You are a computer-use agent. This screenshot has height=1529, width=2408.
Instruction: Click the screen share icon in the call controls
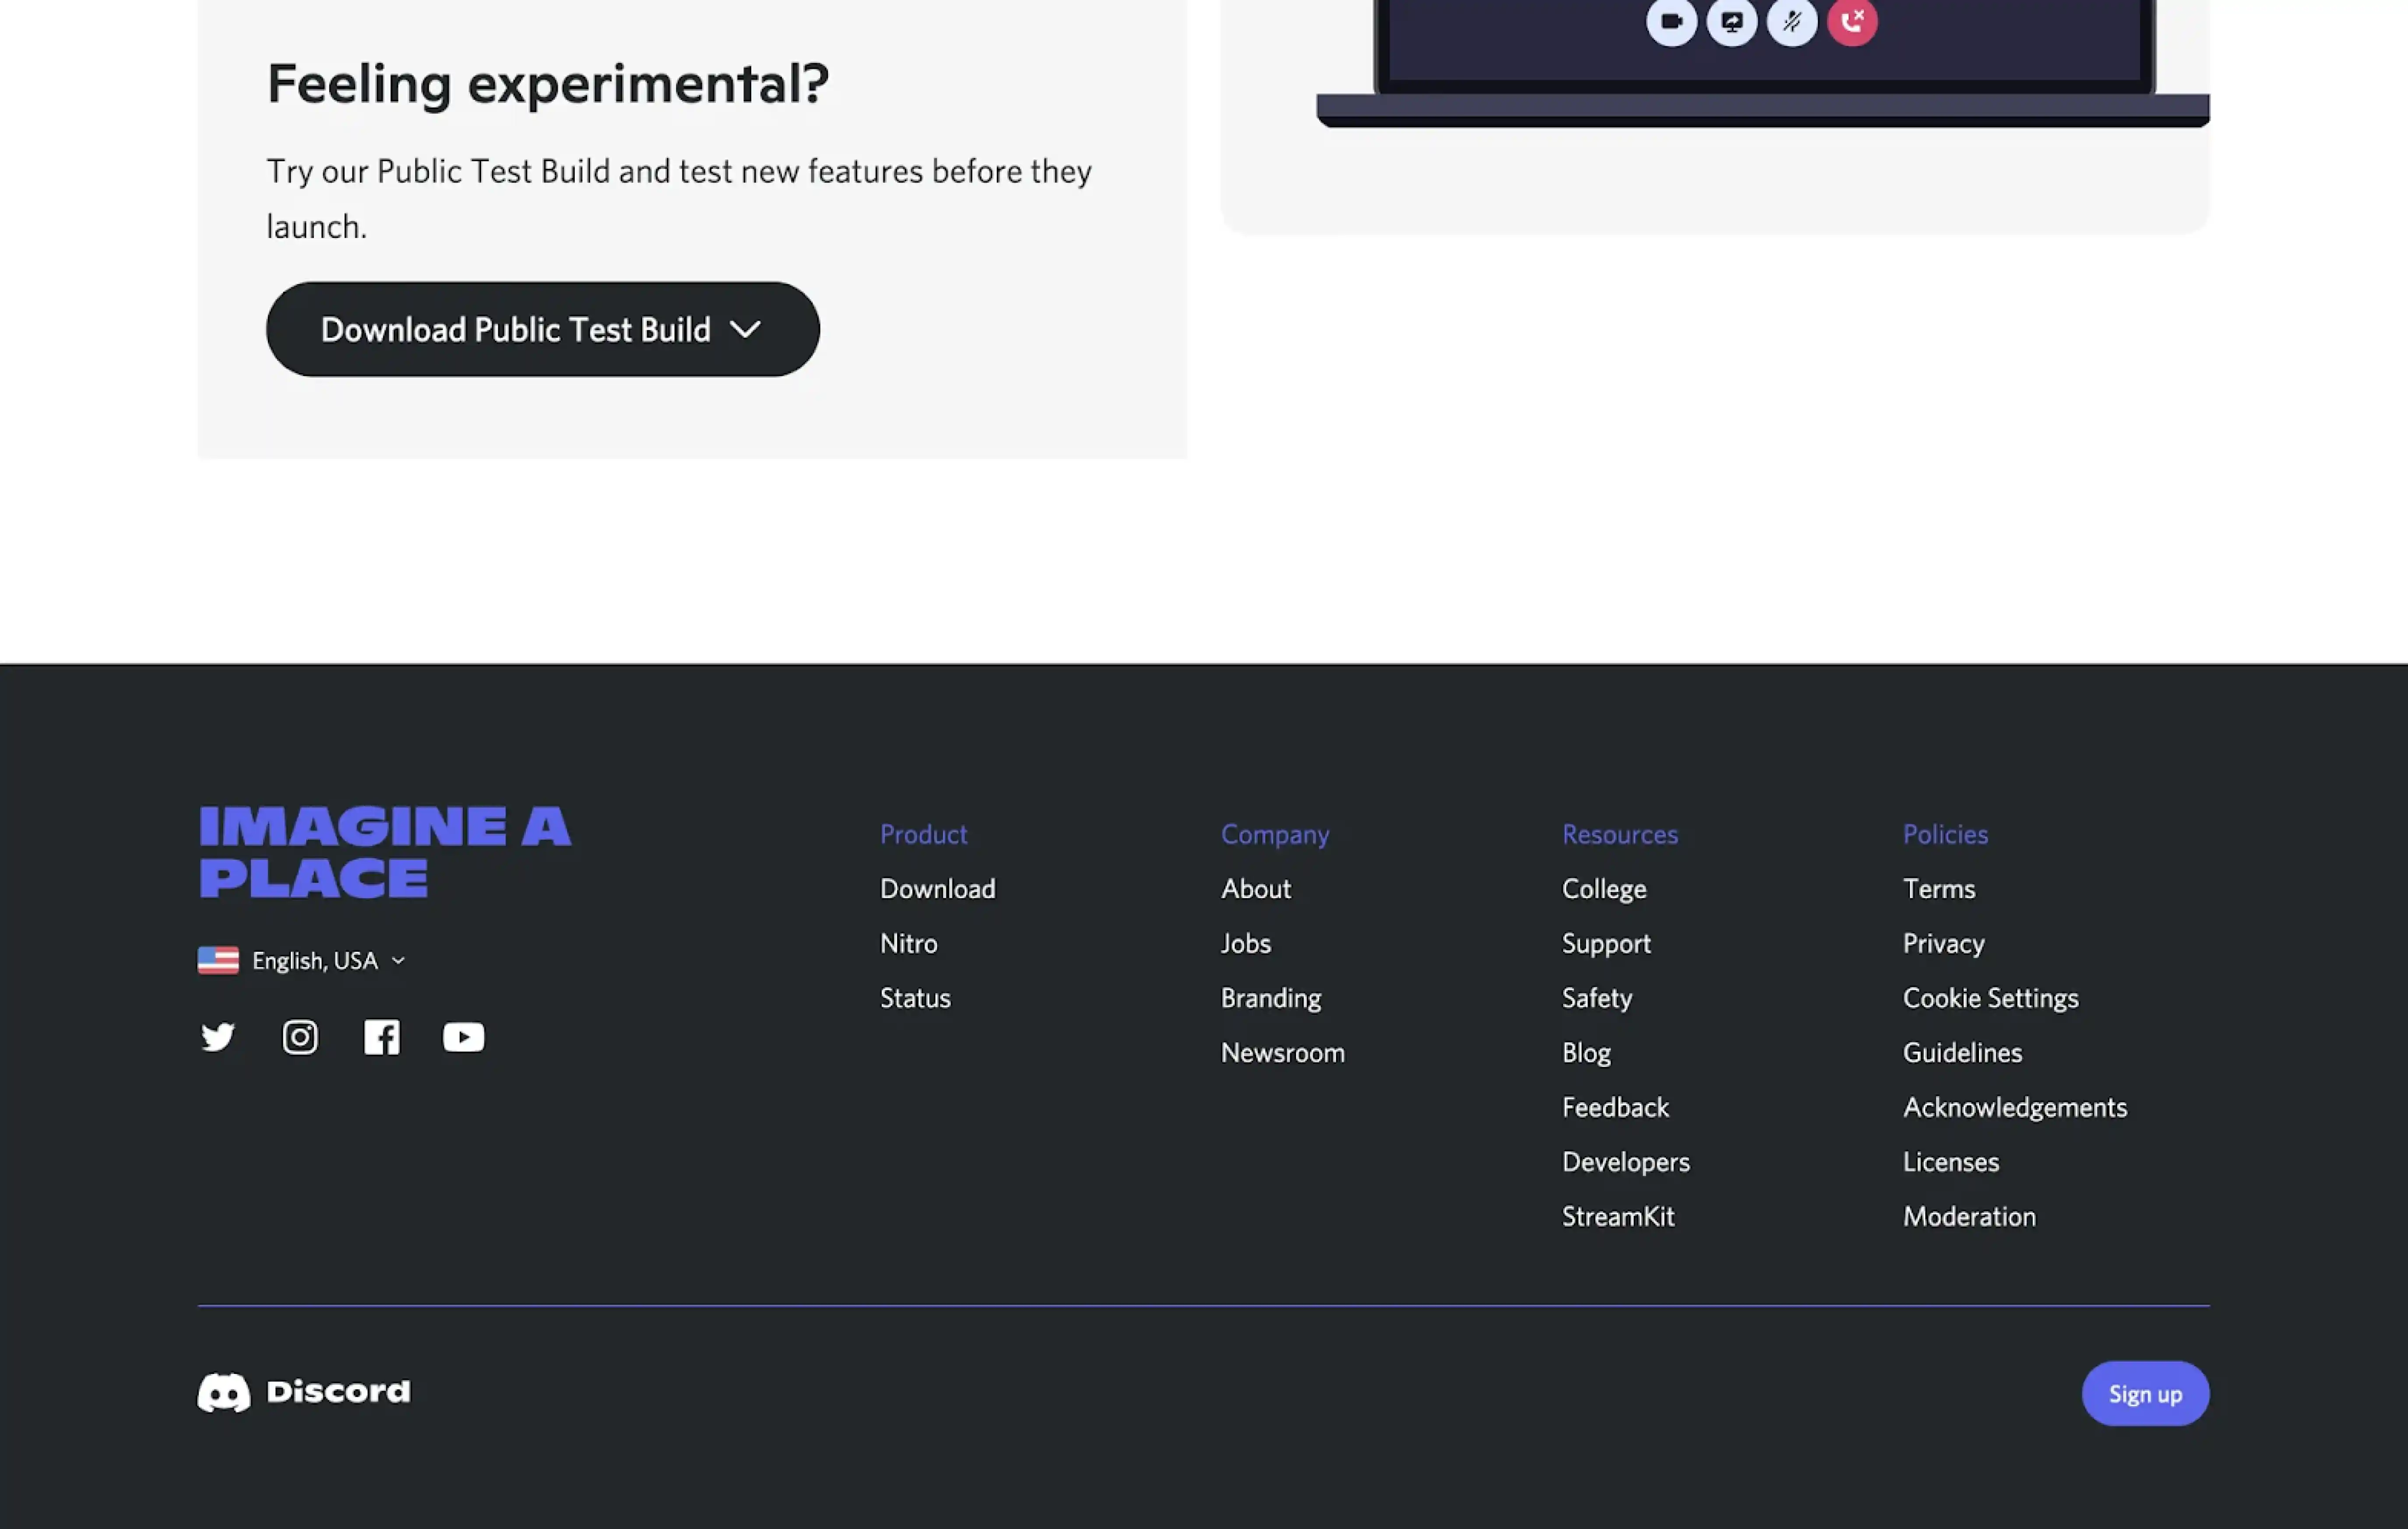pos(1732,20)
